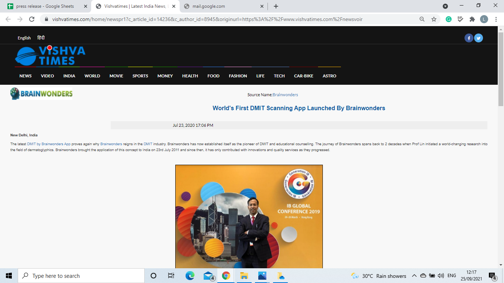Open the Grammarly extension icon
The height and width of the screenshot is (283, 504).
click(x=449, y=19)
